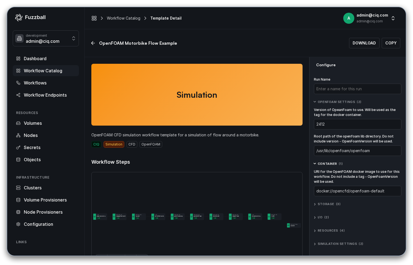Image resolution: width=413 pixels, height=265 pixels.
Task: Click the Nodes network icon
Action: 18,135
